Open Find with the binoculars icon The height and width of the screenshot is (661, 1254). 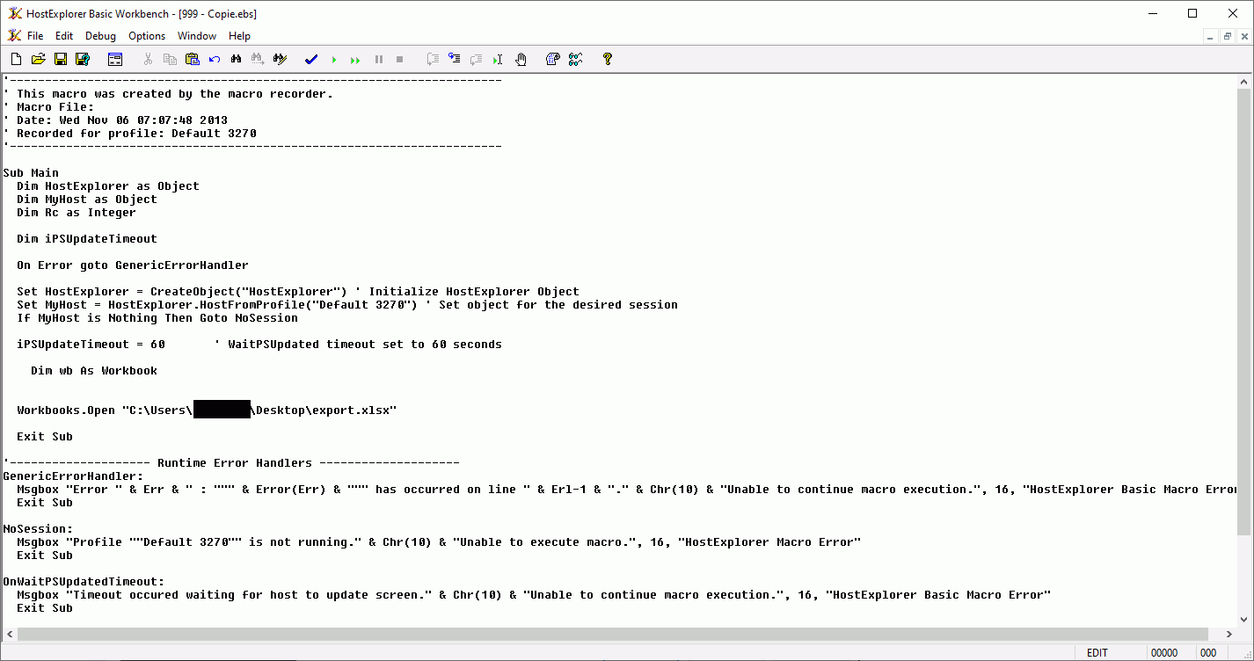point(237,59)
